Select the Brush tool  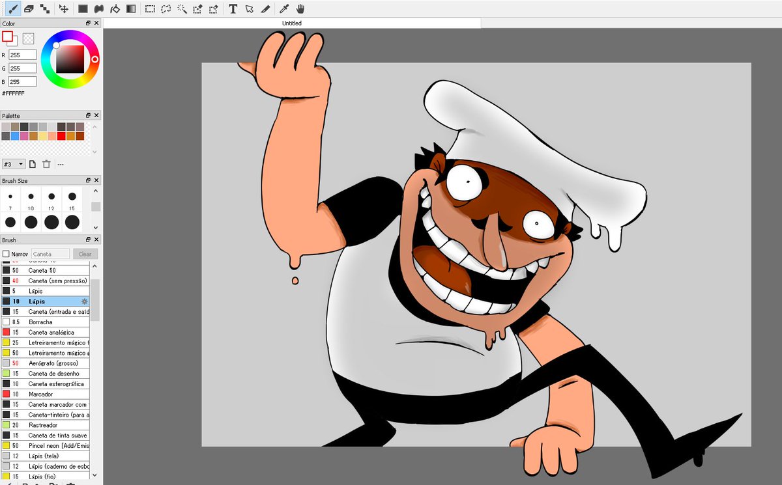[13, 8]
